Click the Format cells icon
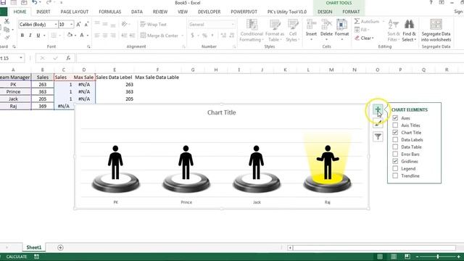 (x=341, y=25)
